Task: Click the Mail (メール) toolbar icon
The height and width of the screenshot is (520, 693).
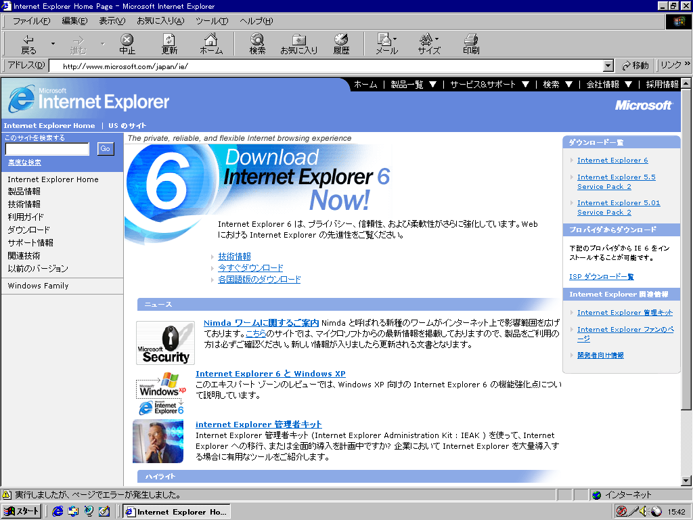Action: point(386,44)
